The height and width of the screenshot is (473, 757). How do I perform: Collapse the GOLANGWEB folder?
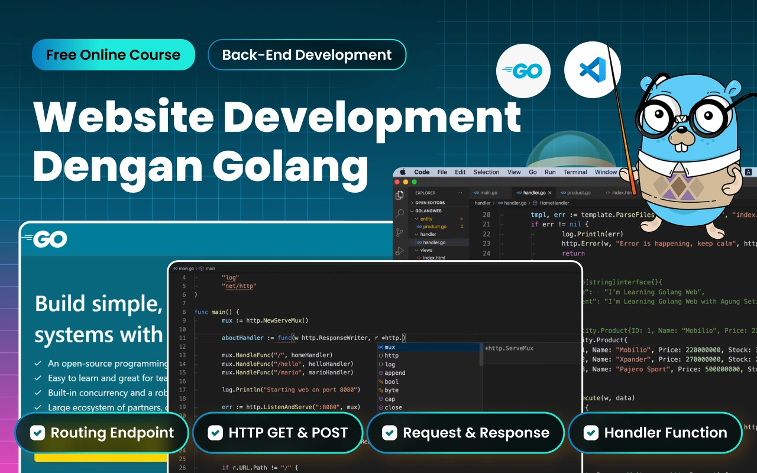click(412, 211)
